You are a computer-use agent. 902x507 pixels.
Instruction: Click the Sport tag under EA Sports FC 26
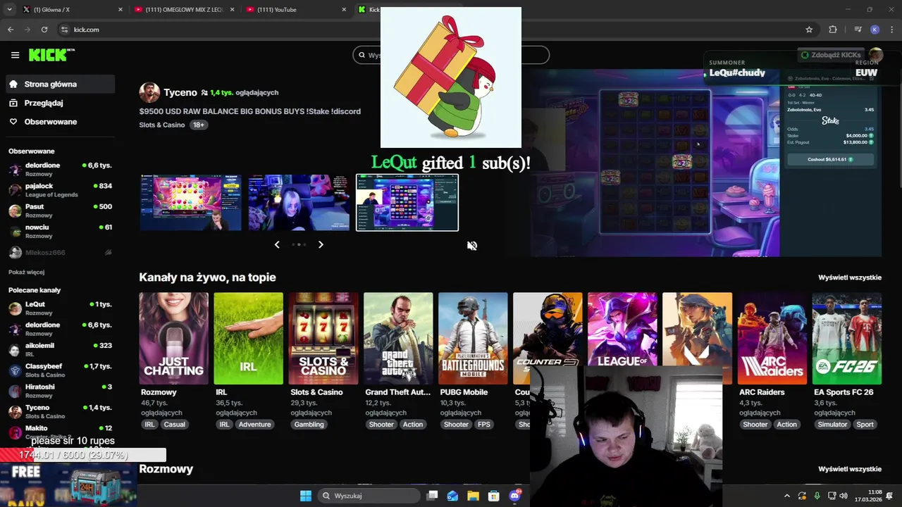[x=865, y=425]
